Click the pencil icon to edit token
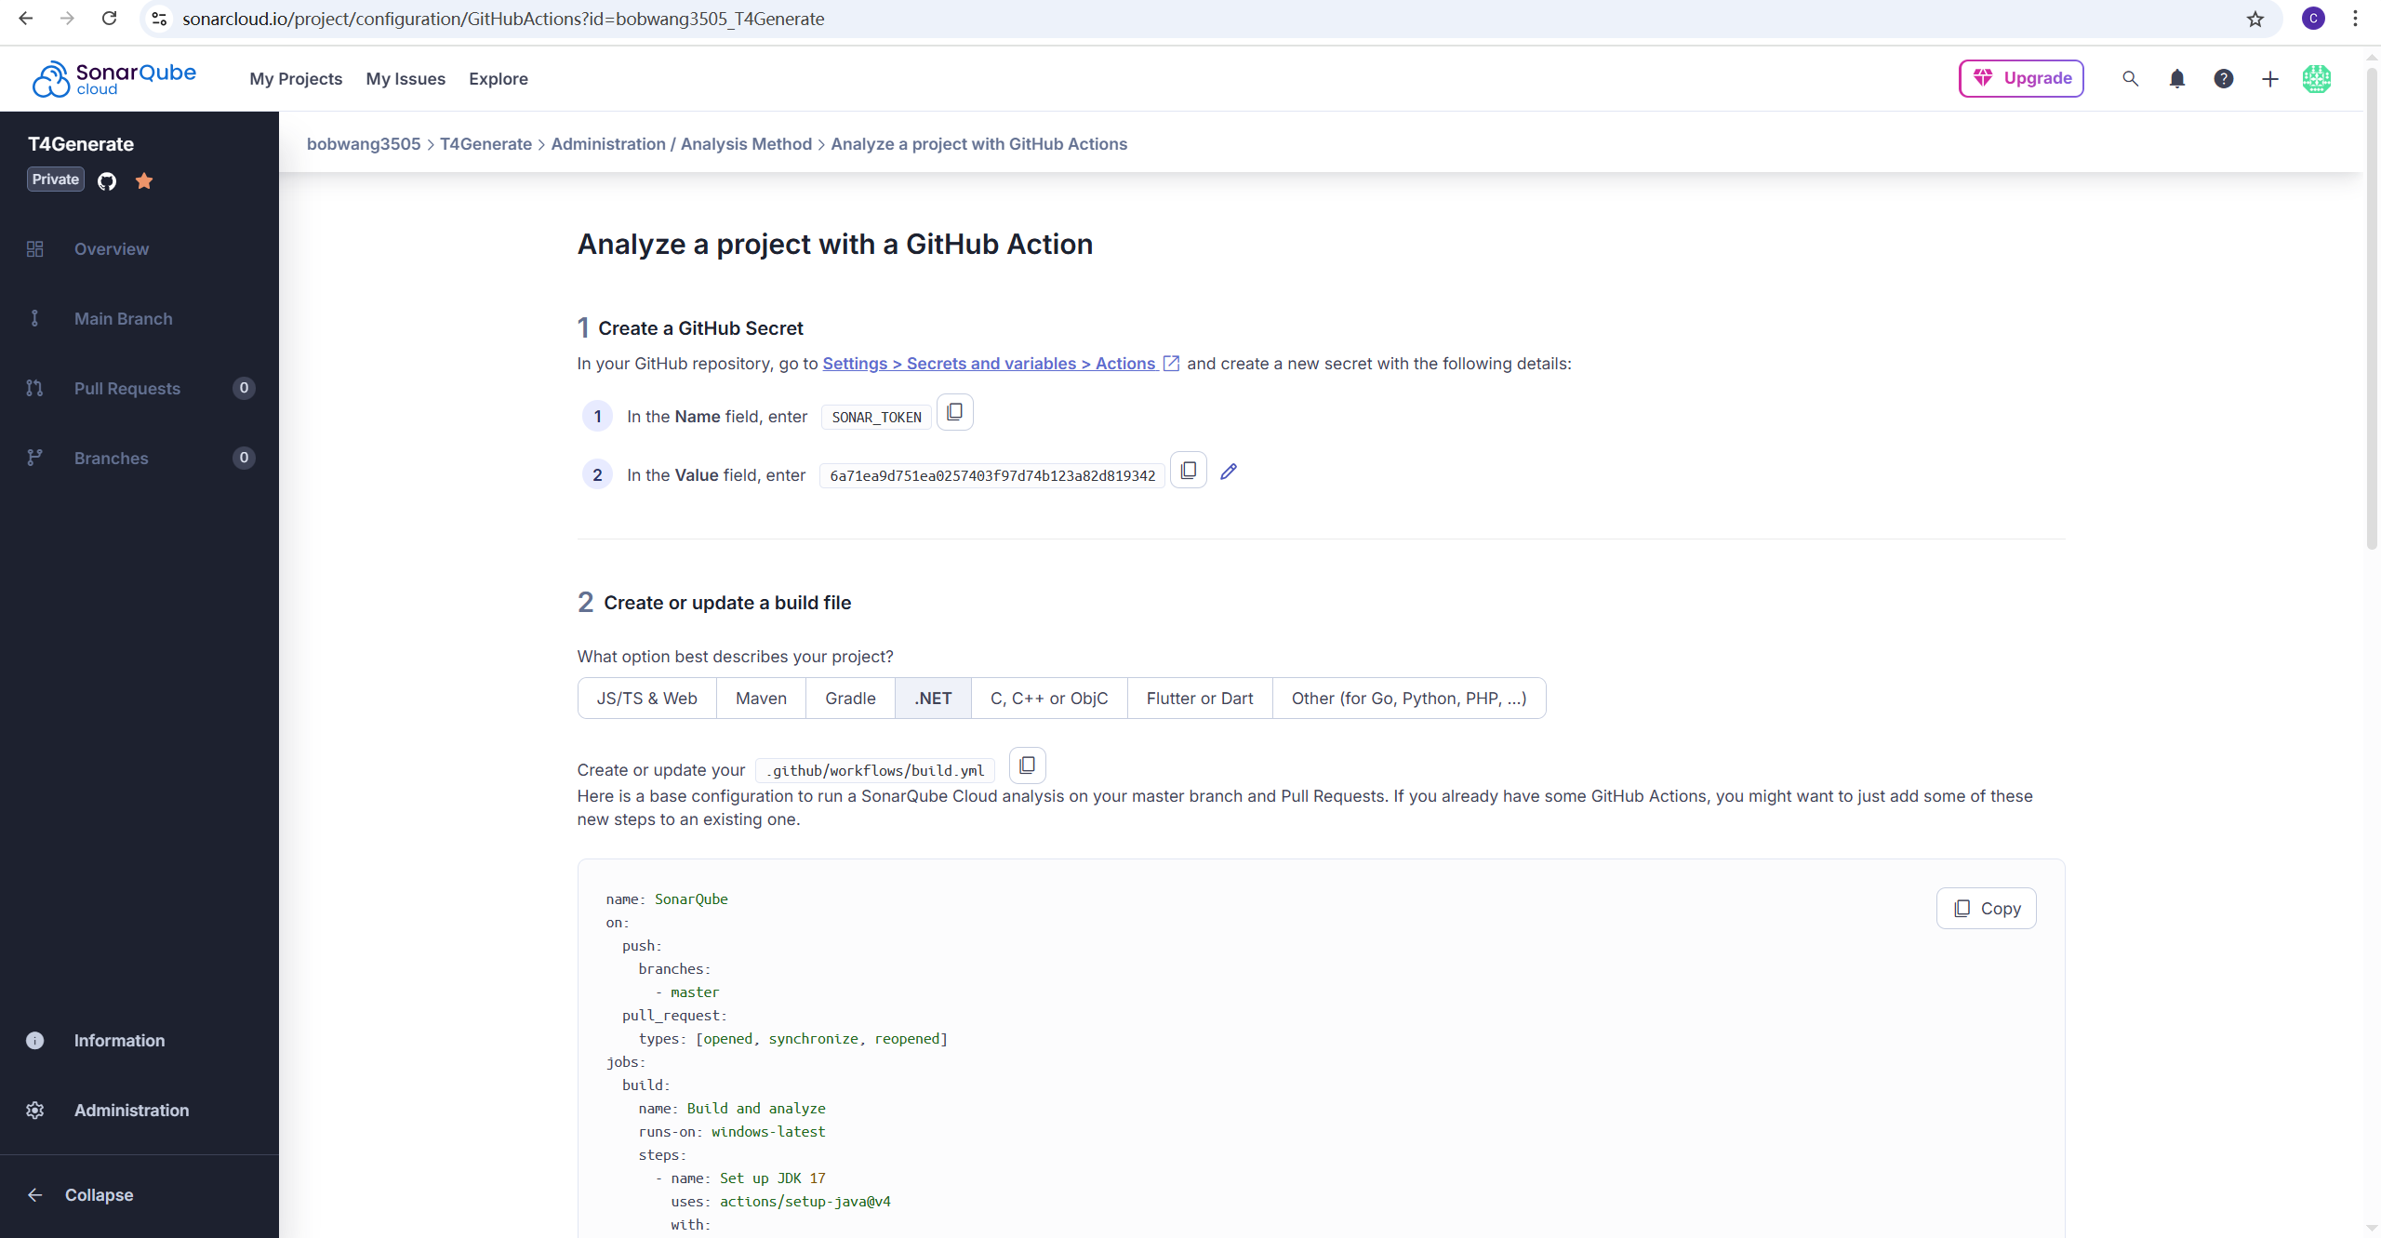Viewport: 2381px width, 1238px height. 1229,472
